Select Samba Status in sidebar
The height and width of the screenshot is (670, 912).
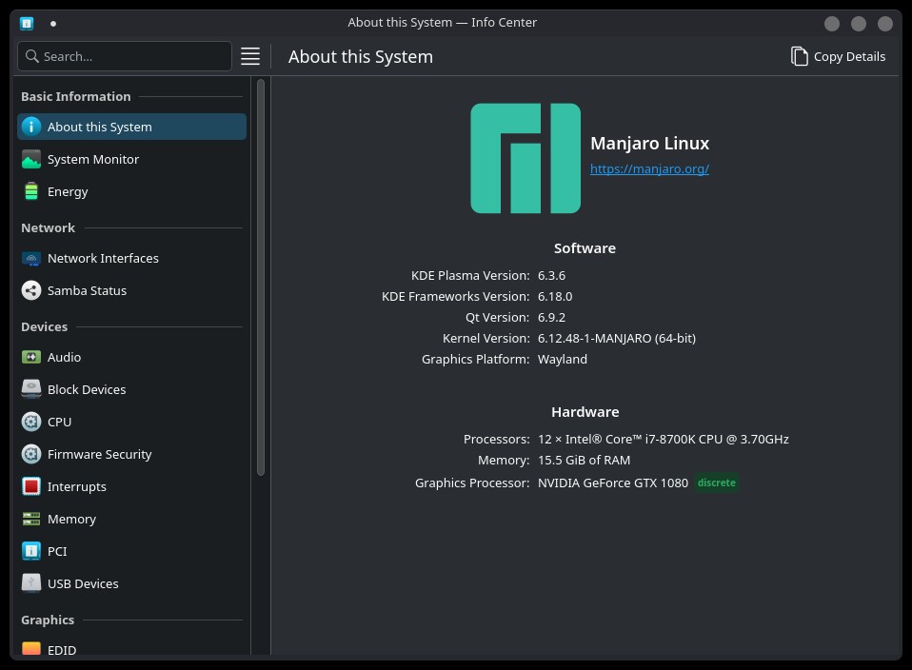pos(131,290)
